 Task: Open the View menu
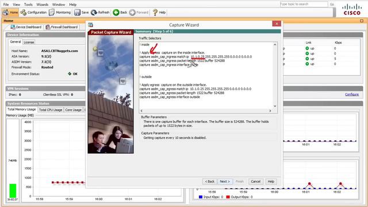[x=16, y=5]
